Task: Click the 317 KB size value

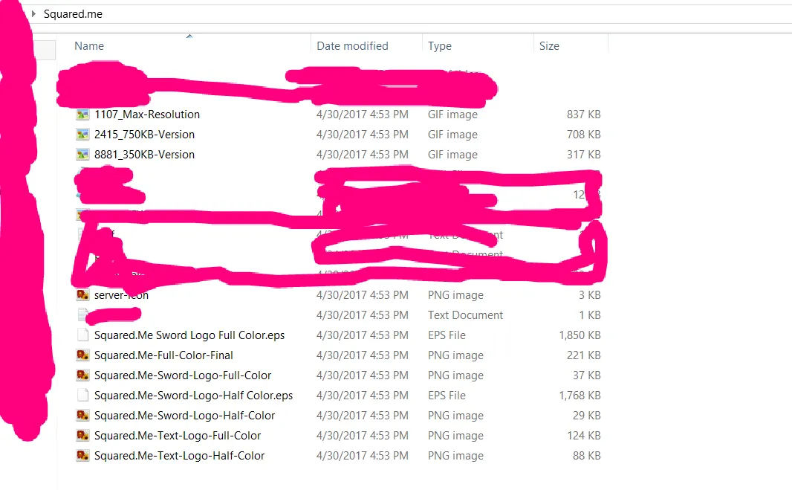Action: [583, 155]
